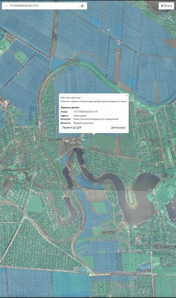Image resolution: width=176 pixels, height=298 pixels.
Task: Close the parcel info popup
Action: [127, 95]
